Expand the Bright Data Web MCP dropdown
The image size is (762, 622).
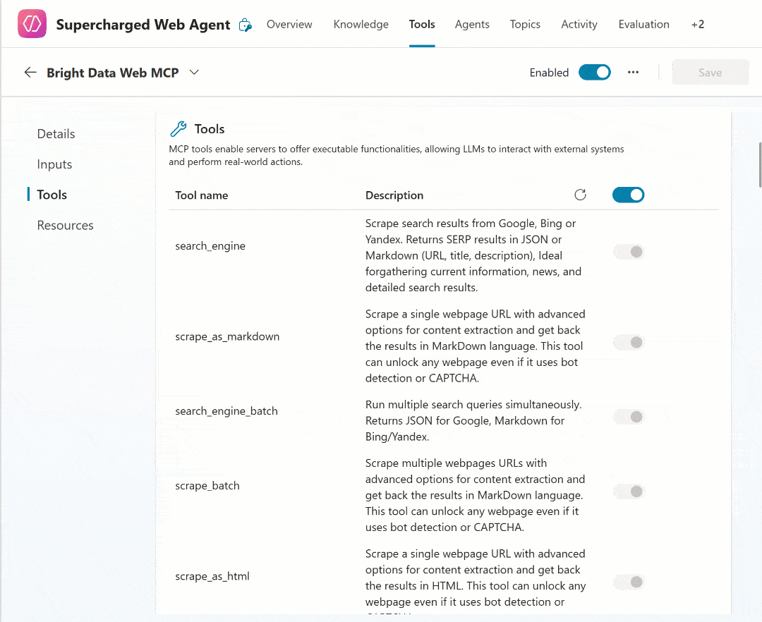[195, 73]
